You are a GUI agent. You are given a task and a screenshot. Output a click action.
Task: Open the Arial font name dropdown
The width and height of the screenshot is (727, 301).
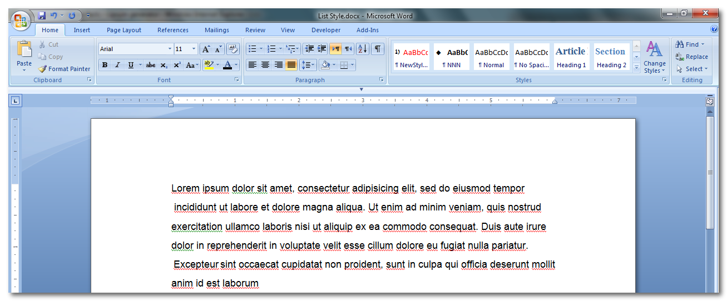[170, 49]
